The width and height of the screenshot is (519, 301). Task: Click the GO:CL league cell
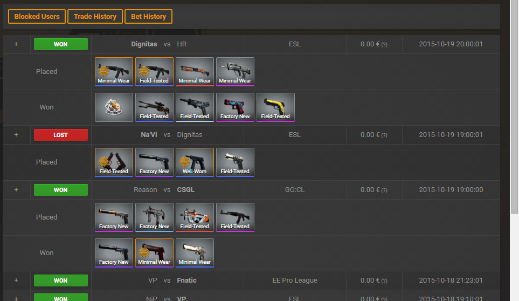point(295,190)
